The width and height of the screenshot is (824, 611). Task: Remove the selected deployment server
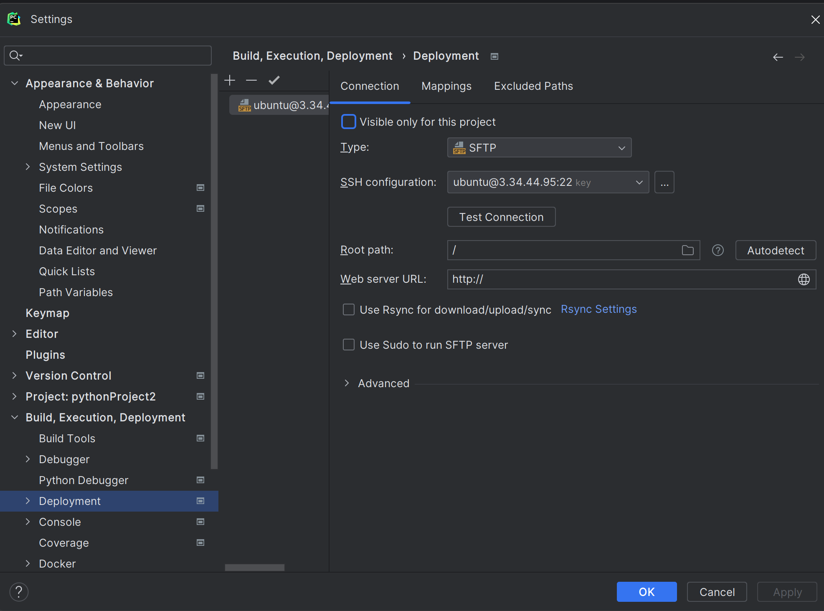pos(251,80)
